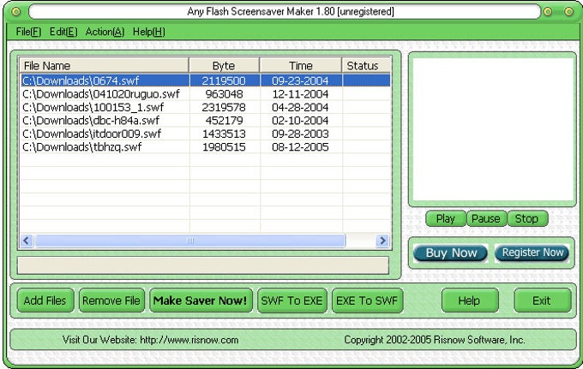Viewport: 583px width, 369px height.
Task: Click the Add Files button
Action: (45, 301)
